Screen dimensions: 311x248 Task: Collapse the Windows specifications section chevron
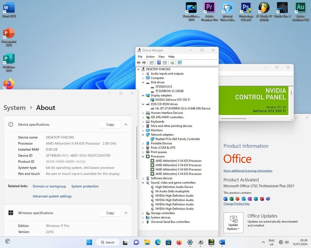(x=126, y=213)
